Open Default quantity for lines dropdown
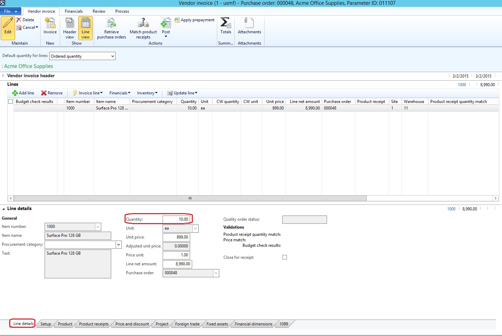This screenshot has width=502, height=336. (x=113, y=56)
